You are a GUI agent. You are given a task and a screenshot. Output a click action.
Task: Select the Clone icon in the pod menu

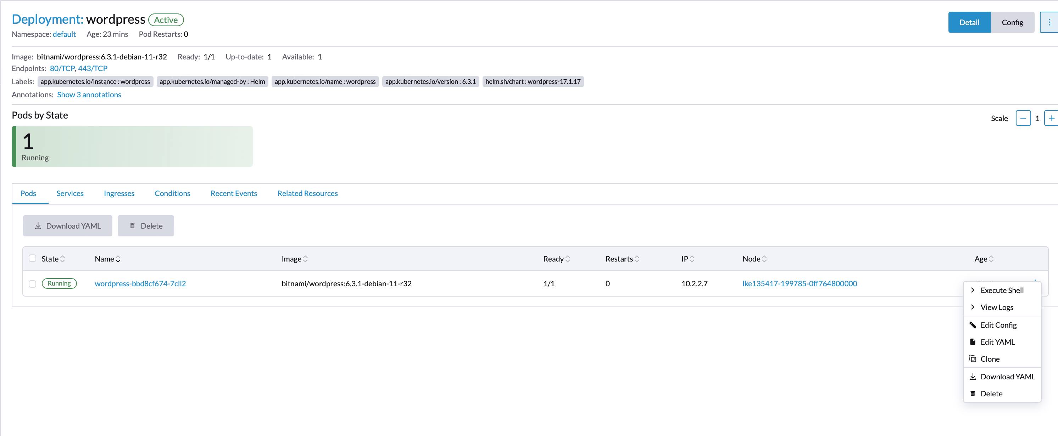tap(973, 358)
